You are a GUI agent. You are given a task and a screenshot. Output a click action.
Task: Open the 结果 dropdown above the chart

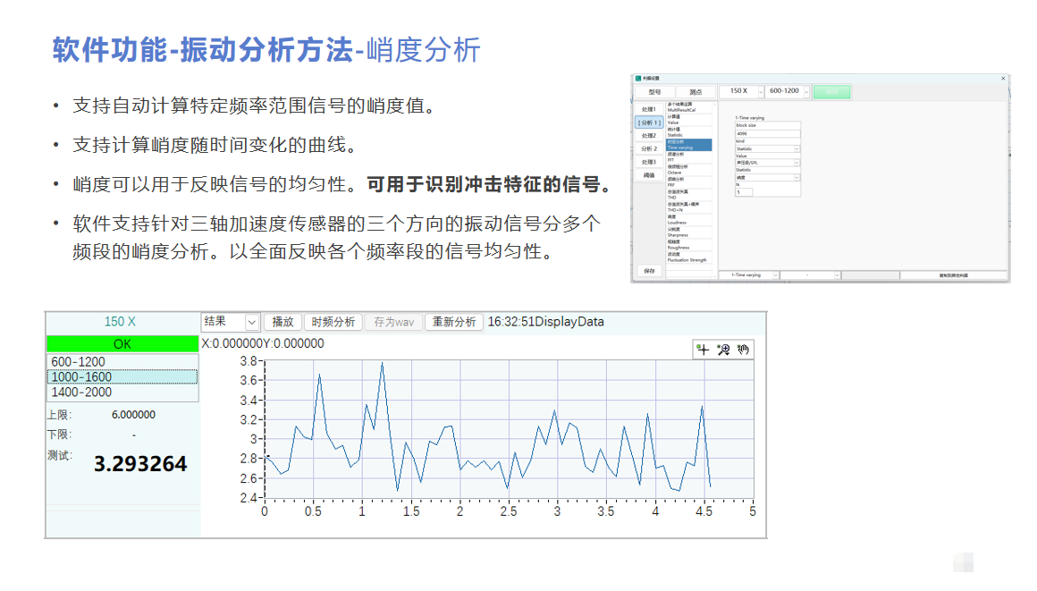click(251, 322)
